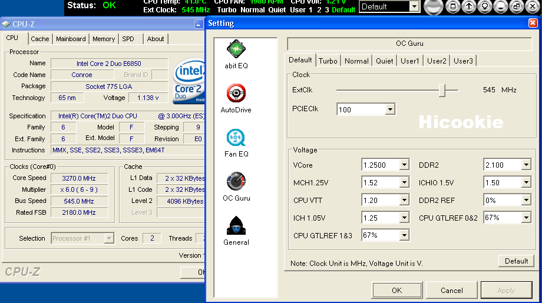Click the Level 2 4096 KBytes value
This screenshot has height=303, width=542.
point(181,201)
